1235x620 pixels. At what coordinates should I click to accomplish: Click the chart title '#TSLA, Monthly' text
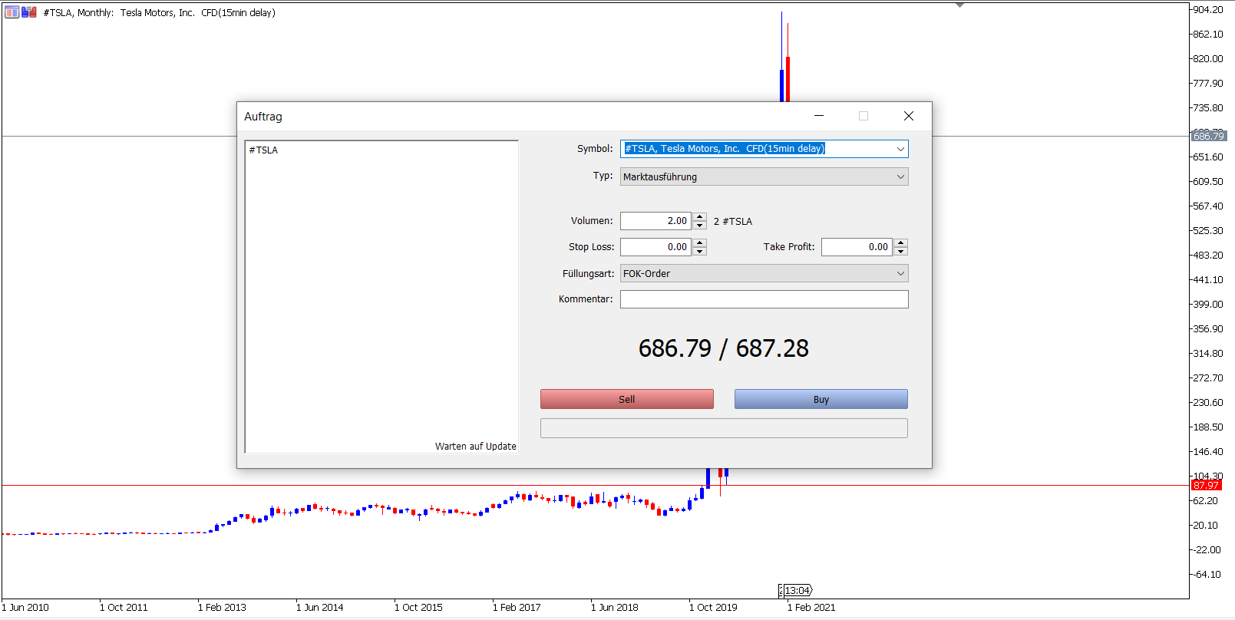78,13
